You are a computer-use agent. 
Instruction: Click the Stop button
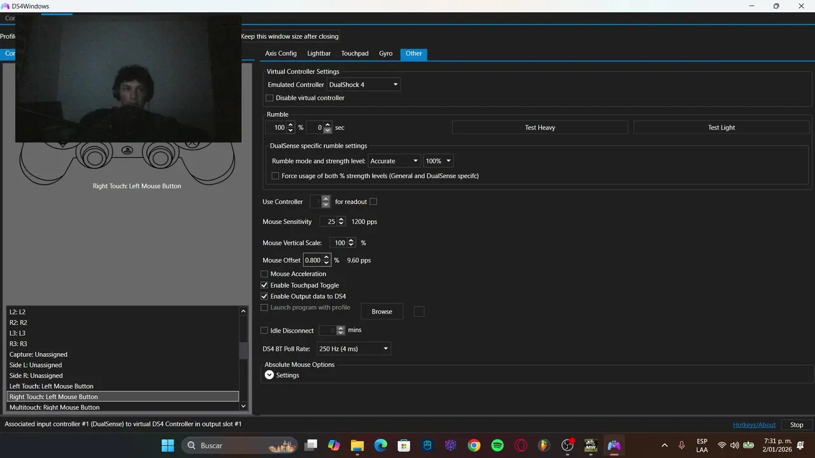click(797, 425)
